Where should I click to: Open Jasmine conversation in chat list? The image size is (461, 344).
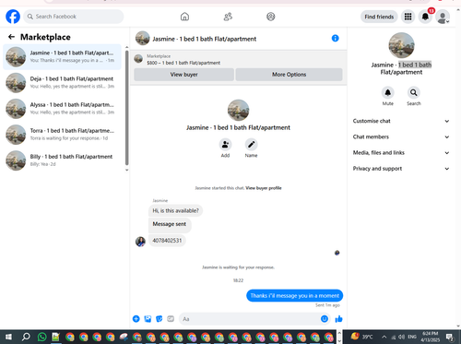click(x=63, y=57)
